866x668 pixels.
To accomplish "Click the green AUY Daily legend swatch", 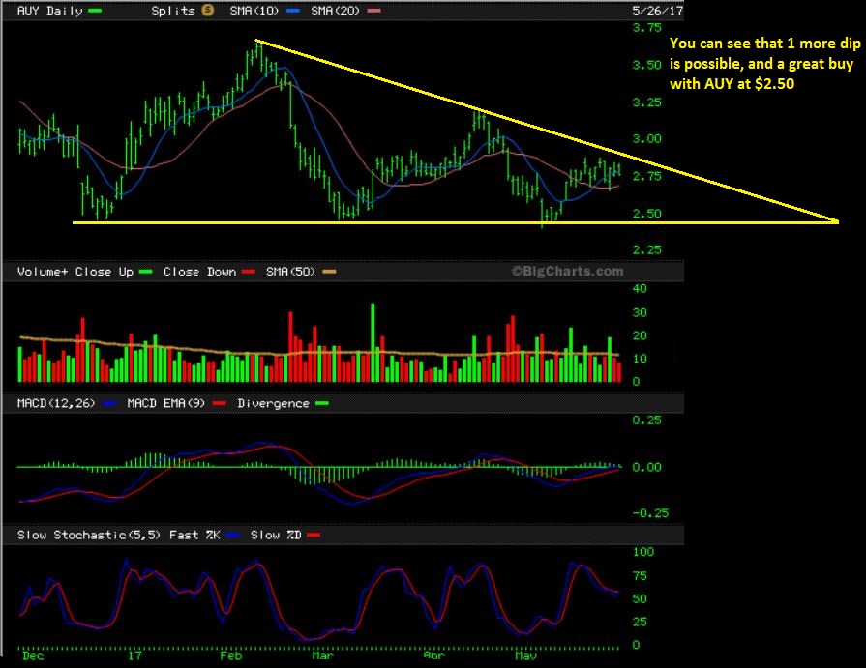I will tap(95, 11).
